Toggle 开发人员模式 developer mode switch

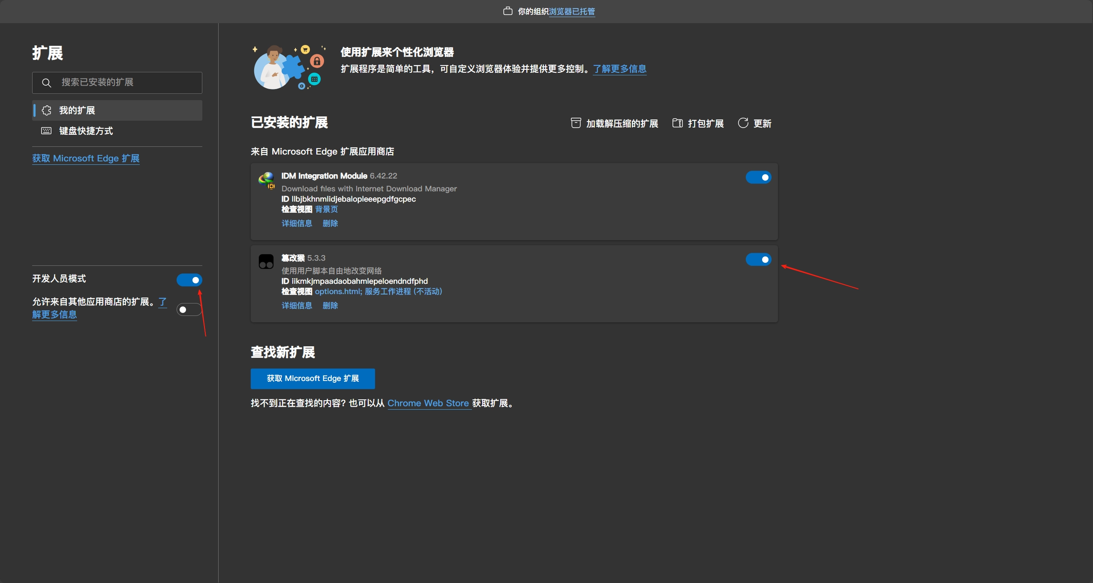[x=189, y=280]
